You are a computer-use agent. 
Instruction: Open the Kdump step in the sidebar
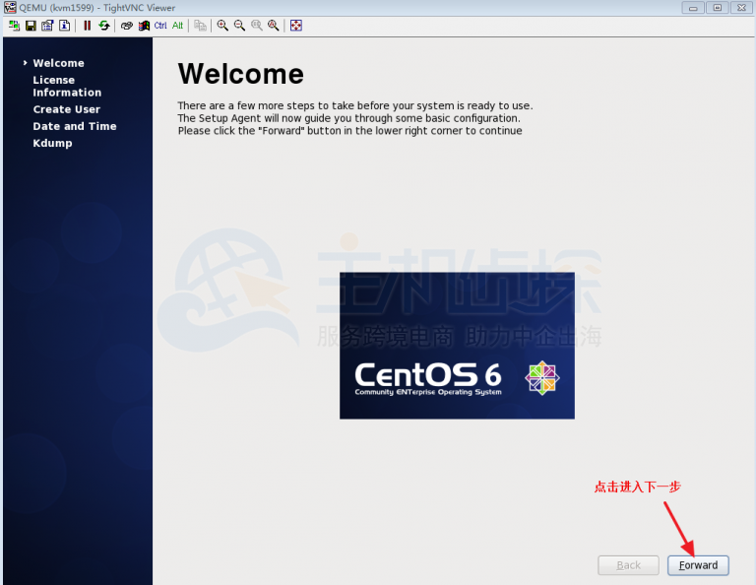point(52,143)
